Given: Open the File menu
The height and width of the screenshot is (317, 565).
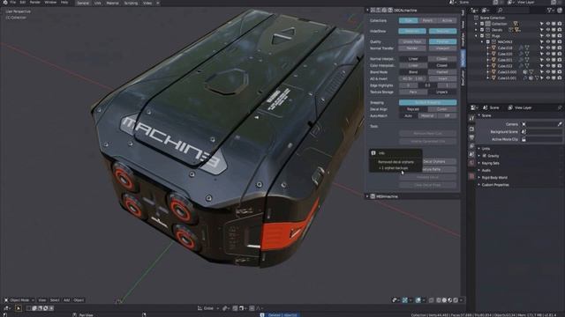Looking at the screenshot, I should point(13,2).
